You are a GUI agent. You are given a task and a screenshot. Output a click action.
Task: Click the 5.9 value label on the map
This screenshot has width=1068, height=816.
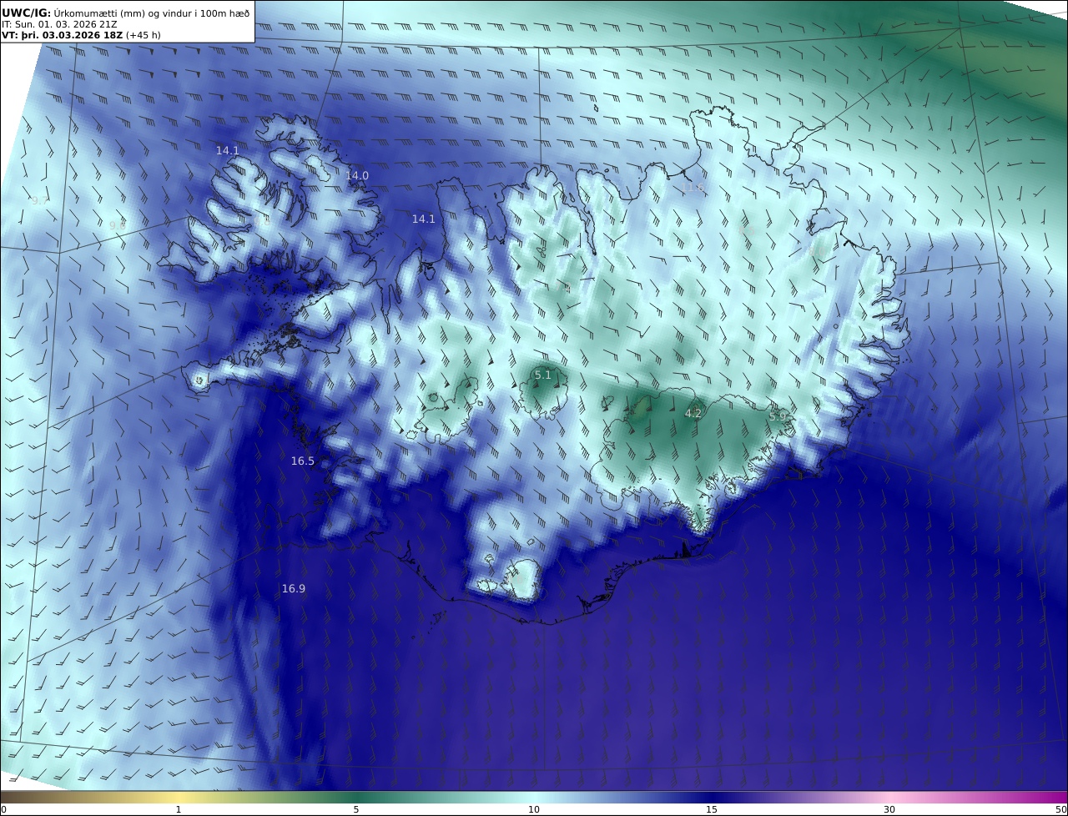click(x=778, y=416)
